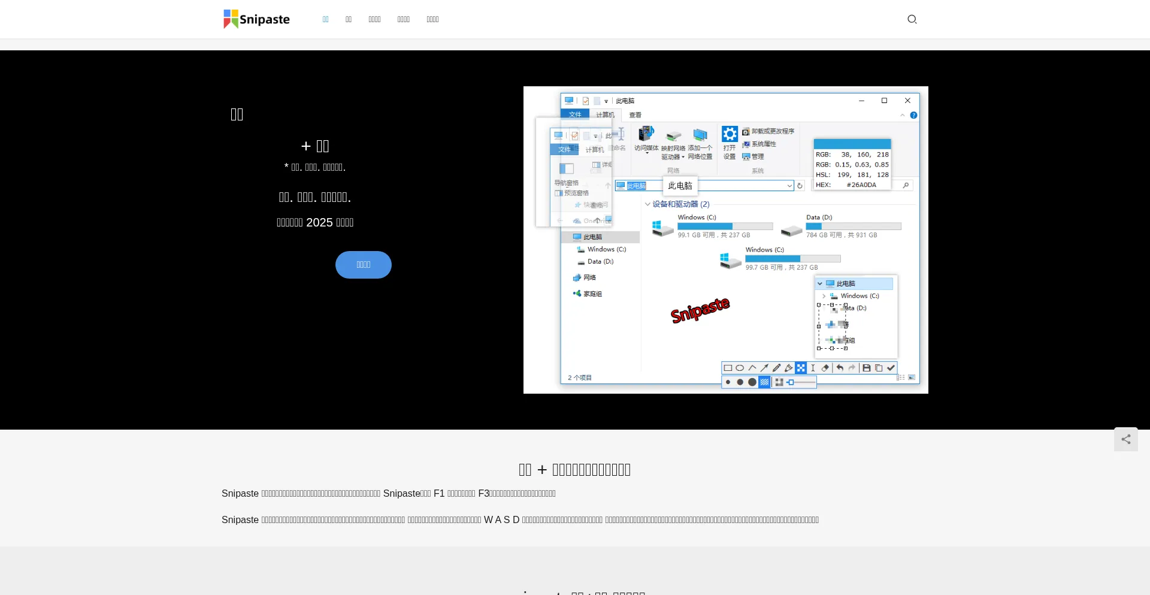Open the third navigation menu item
The image size is (1150, 595).
[x=375, y=19]
